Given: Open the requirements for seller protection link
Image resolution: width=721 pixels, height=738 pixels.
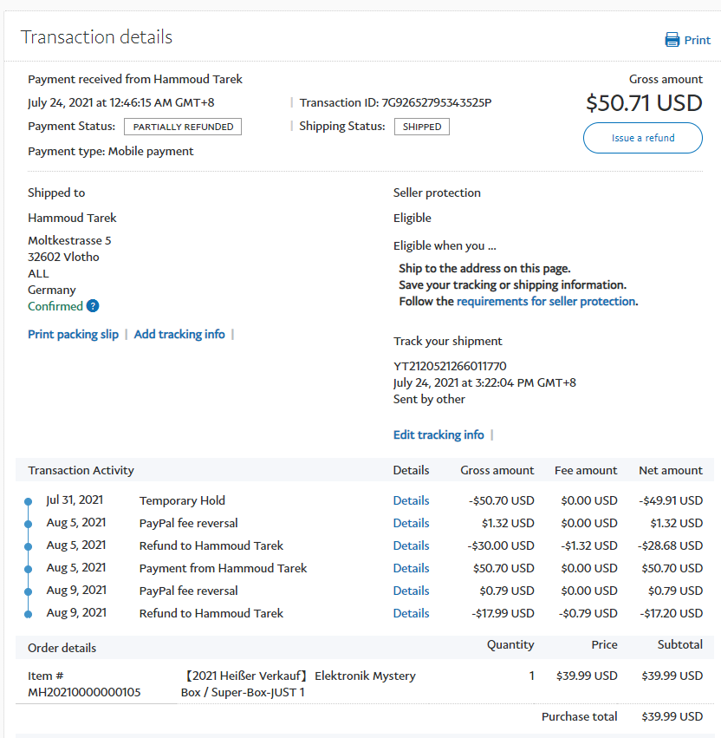Looking at the screenshot, I should pyautogui.click(x=546, y=302).
